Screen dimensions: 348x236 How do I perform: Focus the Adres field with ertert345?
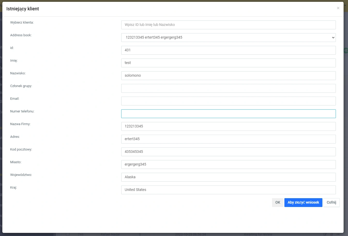pyautogui.click(x=228, y=139)
